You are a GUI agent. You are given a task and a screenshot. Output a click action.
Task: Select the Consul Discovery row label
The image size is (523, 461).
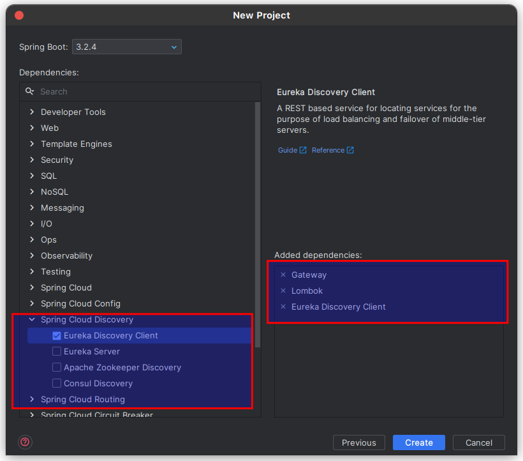pos(98,383)
